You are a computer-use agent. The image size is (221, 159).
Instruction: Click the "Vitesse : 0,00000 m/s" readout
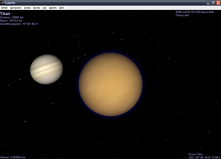pos(13,157)
